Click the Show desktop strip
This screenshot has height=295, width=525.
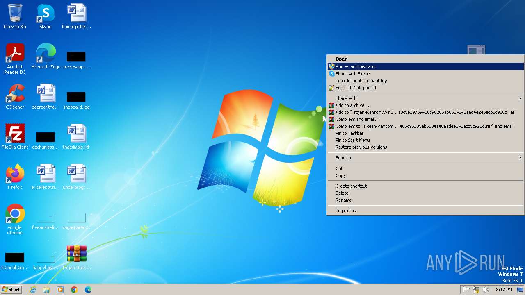520,290
